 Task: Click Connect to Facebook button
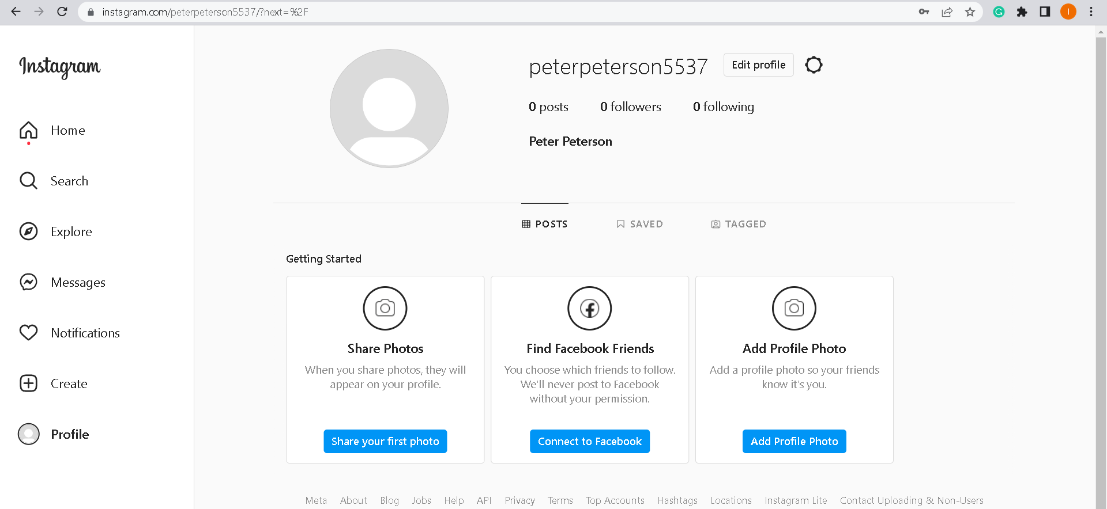click(x=590, y=442)
